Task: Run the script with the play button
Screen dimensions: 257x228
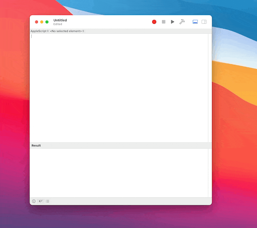Action: pos(173,22)
